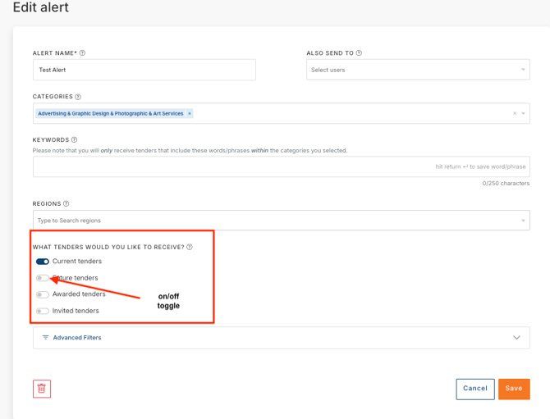Viewport: 550px width, 419px height.
Task: Switch on the Invited tenders toggle
Action: (x=43, y=311)
